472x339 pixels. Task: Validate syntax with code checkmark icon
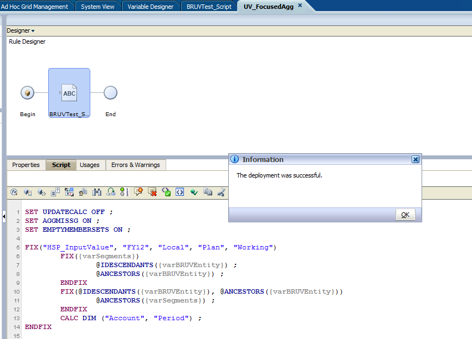tap(166, 192)
